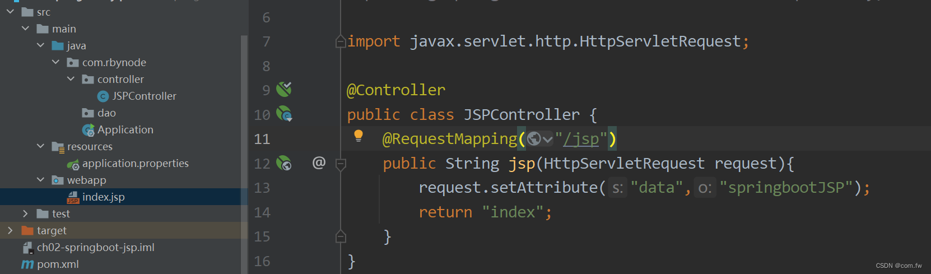Select ch02-springboot-jsp.iml file
The image size is (931, 274).
95,247
